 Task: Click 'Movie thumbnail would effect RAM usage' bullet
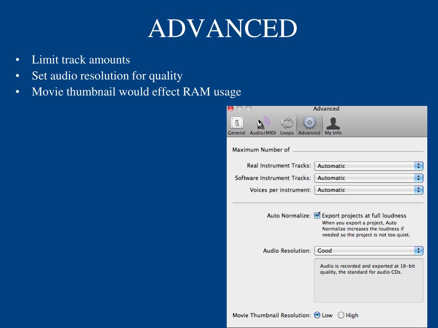tap(136, 92)
